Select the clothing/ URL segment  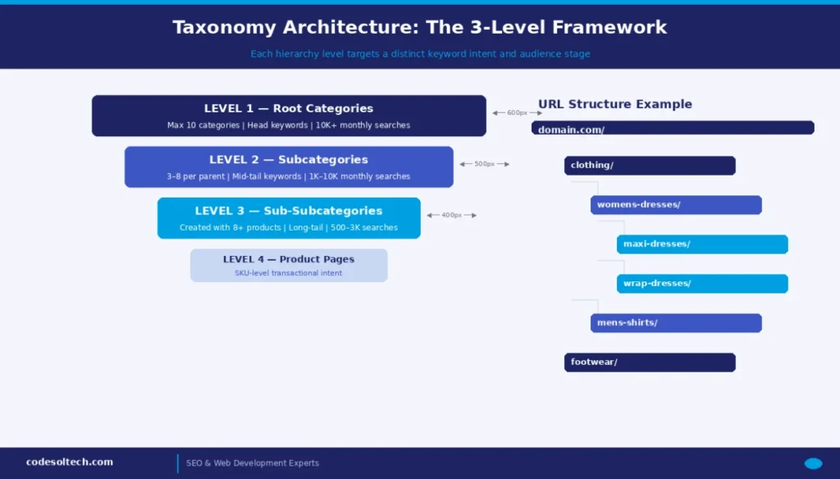[650, 165]
